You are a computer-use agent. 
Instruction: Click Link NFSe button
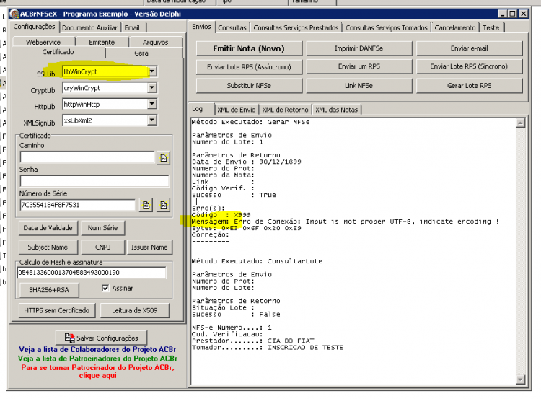[359, 86]
